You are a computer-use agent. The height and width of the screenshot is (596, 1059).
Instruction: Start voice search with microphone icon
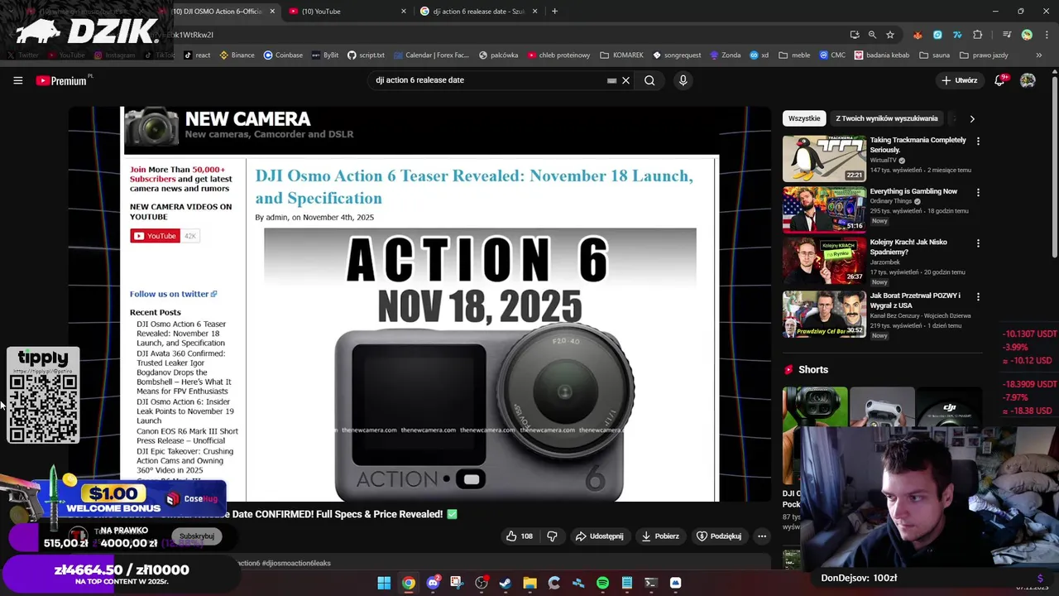point(683,80)
